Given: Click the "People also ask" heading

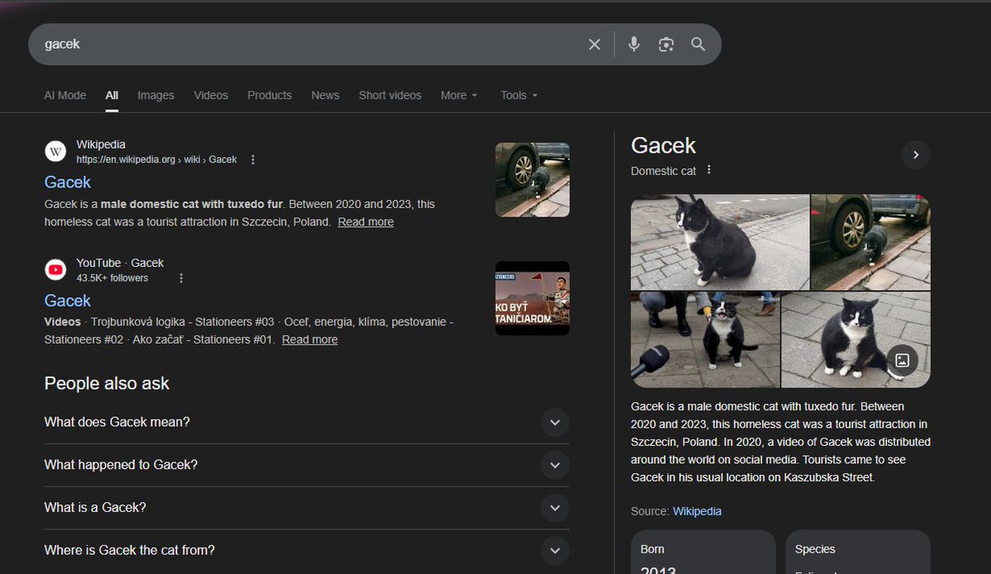Looking at the screenshot, I should coord(107,383).
